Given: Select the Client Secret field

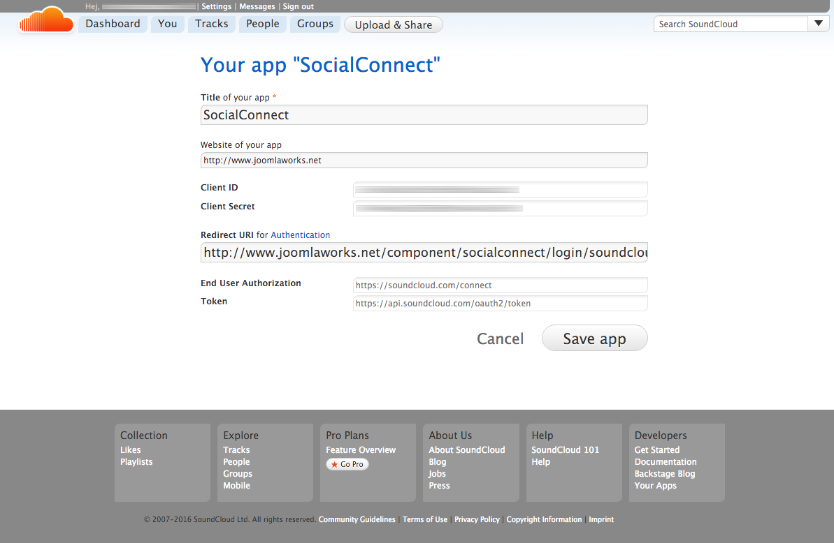Looking at the screenshot, I should tap(501, 208).
